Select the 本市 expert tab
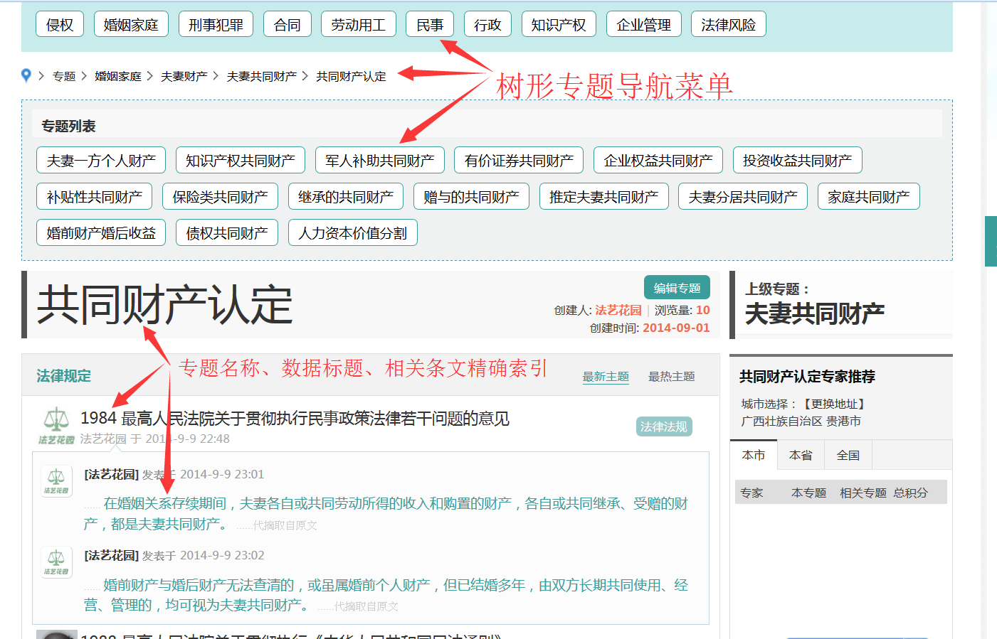The height and width of the screenshot is (639, 997). coord(754,455)
